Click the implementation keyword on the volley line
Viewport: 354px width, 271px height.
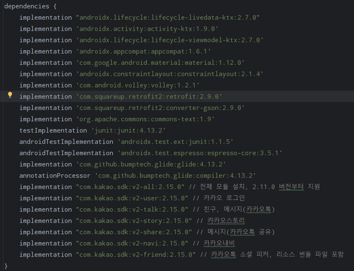tap(46, 85)
